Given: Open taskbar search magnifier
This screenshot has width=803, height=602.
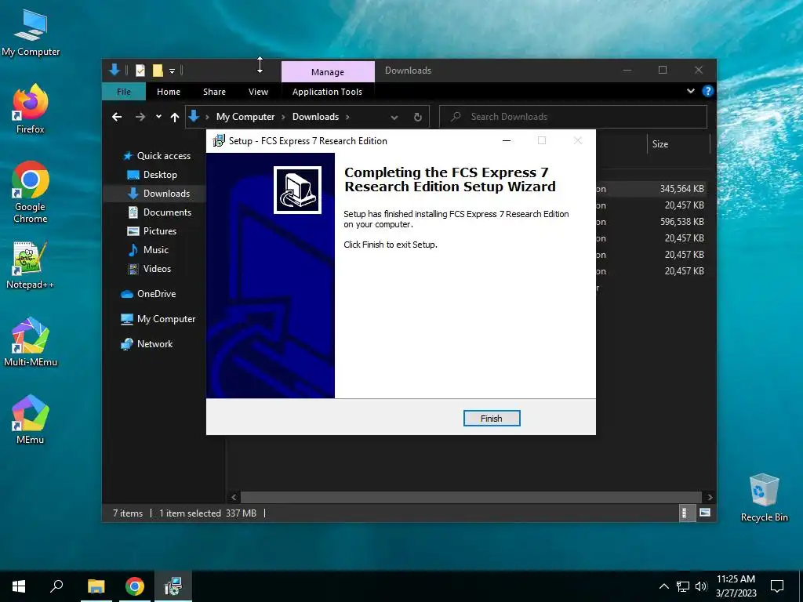Looking at the screenshot, I should (x=56, y=586).
